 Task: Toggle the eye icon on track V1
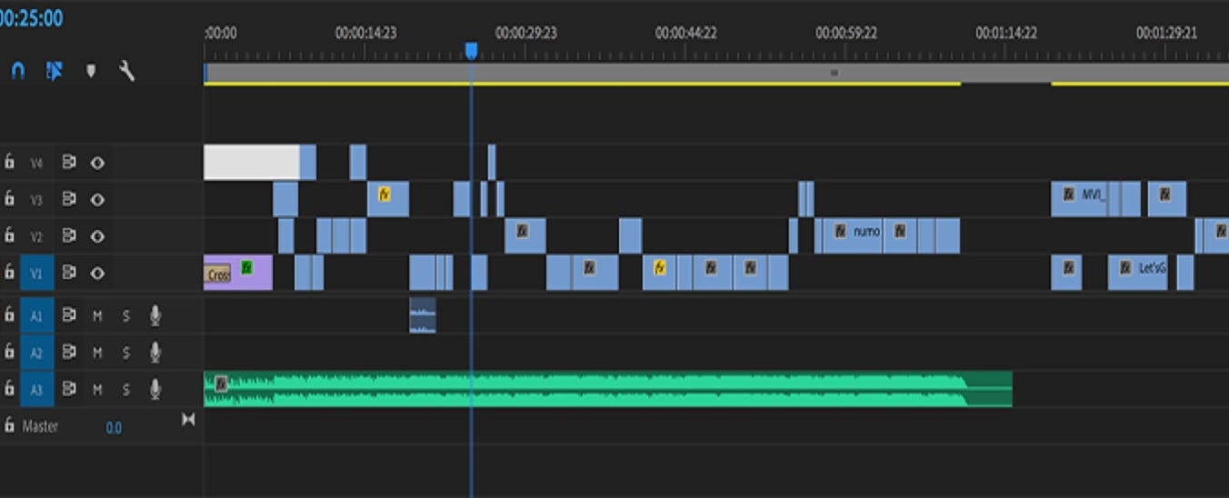(97, 274)
